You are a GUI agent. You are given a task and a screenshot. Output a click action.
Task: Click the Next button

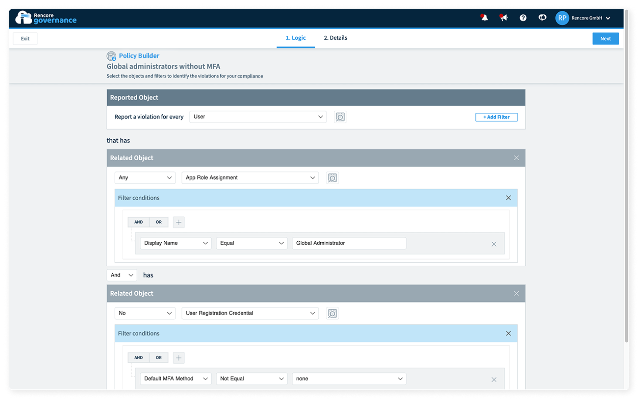pyautogui.click(x=606, y=39)
